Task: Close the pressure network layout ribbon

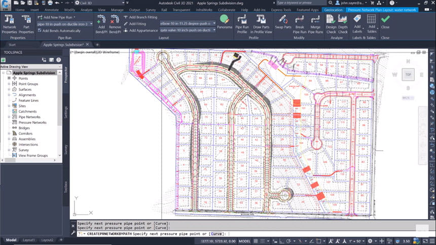Action: 385,22
